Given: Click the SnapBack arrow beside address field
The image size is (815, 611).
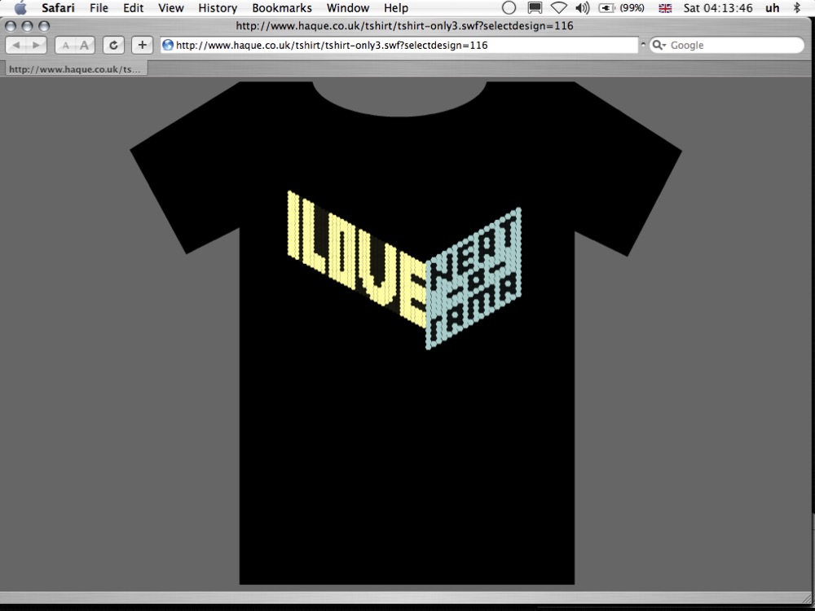Looking at the screenshot, I should click(643, 45).
